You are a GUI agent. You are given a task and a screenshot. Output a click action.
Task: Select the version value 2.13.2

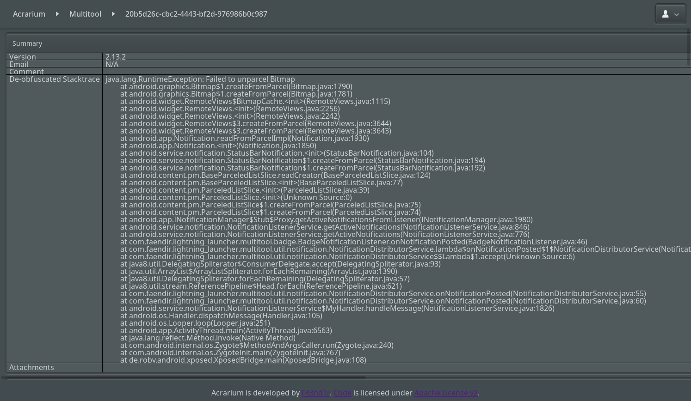coord(116,57)
